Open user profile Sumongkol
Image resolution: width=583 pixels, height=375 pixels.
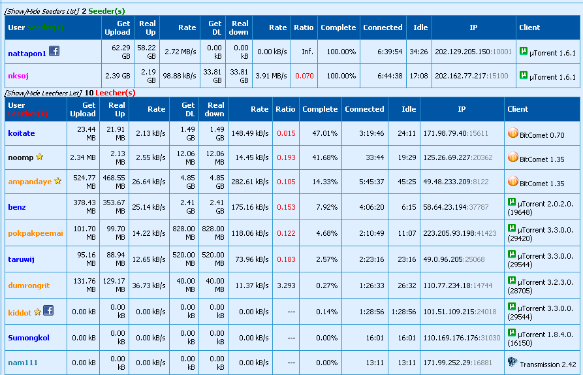click(29, 338)
